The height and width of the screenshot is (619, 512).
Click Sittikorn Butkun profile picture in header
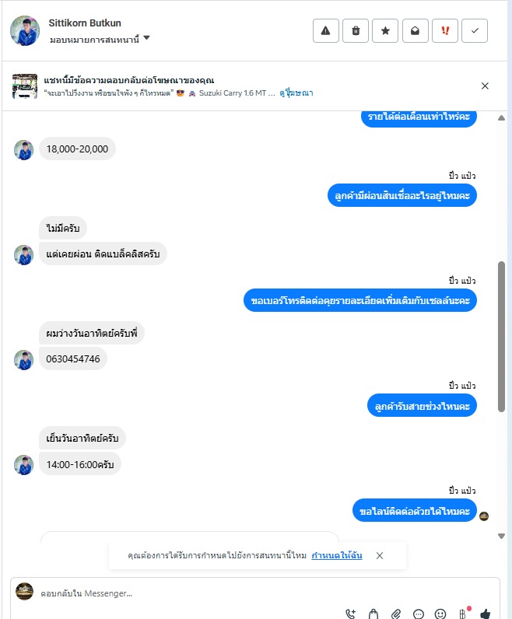(x=25, y=31)
